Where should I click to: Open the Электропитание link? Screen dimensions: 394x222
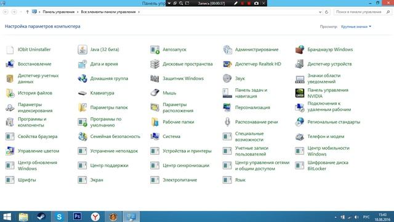click(x=180, y=180)
